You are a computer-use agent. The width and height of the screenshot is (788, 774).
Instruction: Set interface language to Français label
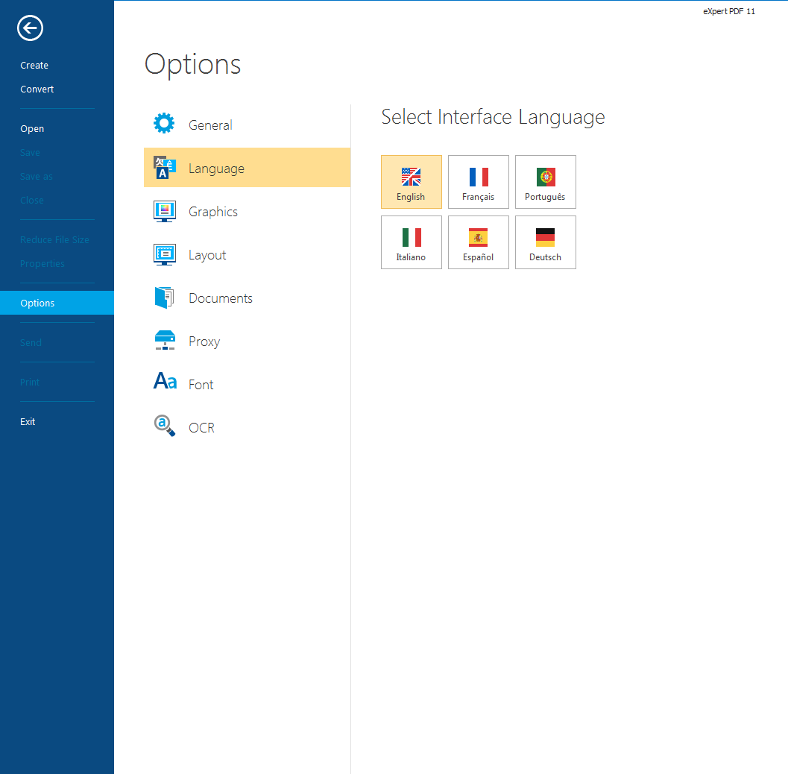[x=478, y=197]
